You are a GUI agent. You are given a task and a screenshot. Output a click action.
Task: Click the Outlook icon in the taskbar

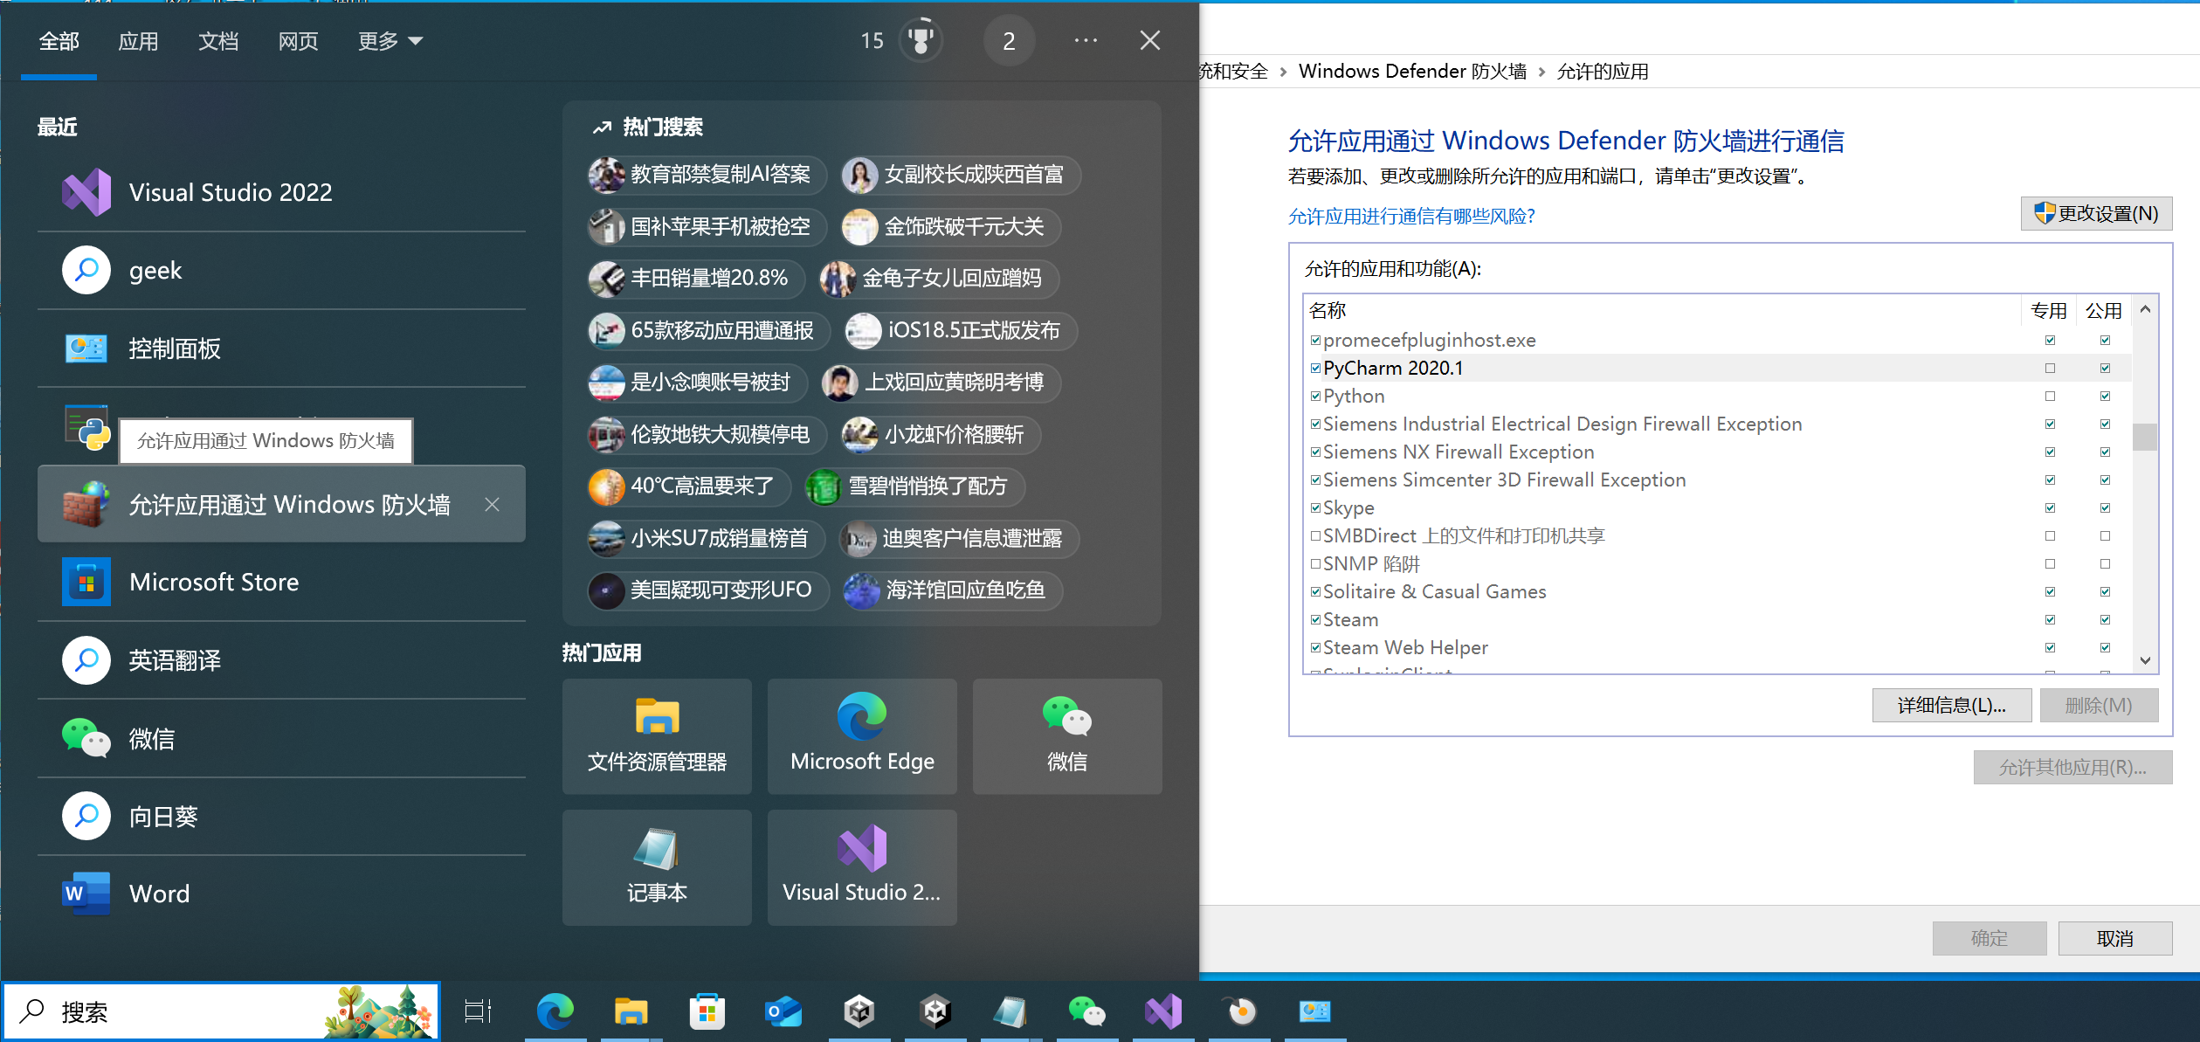click(783, 1011)
